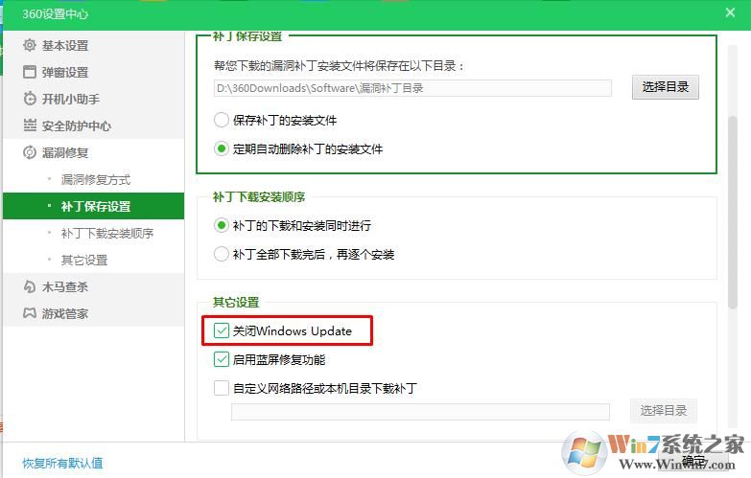The width and height of the screenshot is (751, 478).
Task: Open the 弹窗设置 section
Action: click(x=93, y=72)
